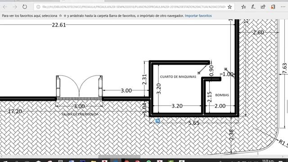Show site info via the circled i icon
The image size is (288, 162).
(38, 7)
